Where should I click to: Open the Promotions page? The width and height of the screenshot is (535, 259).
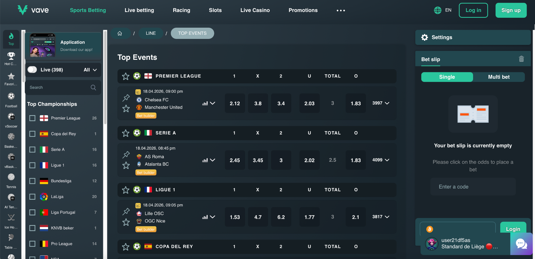click(303, 10)
